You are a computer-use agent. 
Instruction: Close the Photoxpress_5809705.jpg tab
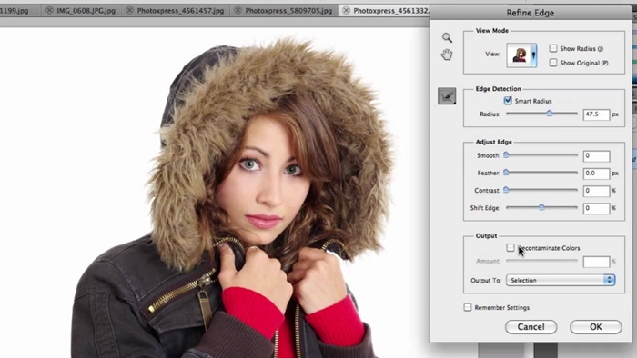238,11
